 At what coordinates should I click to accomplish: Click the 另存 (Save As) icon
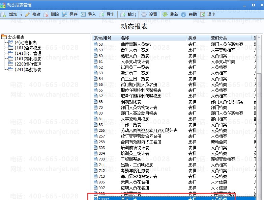tap(64, 15)
